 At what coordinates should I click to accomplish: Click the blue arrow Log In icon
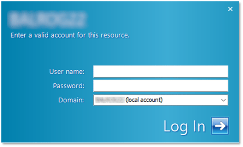point(220,126)
